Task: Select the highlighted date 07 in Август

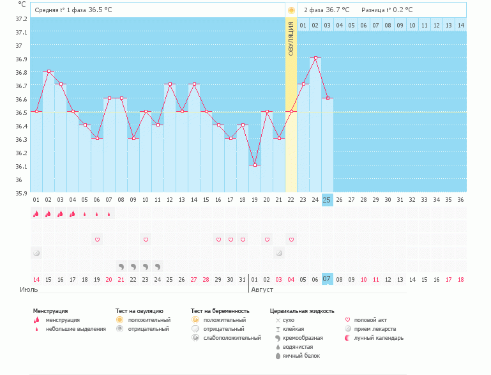Action: (x=328, y=279)
